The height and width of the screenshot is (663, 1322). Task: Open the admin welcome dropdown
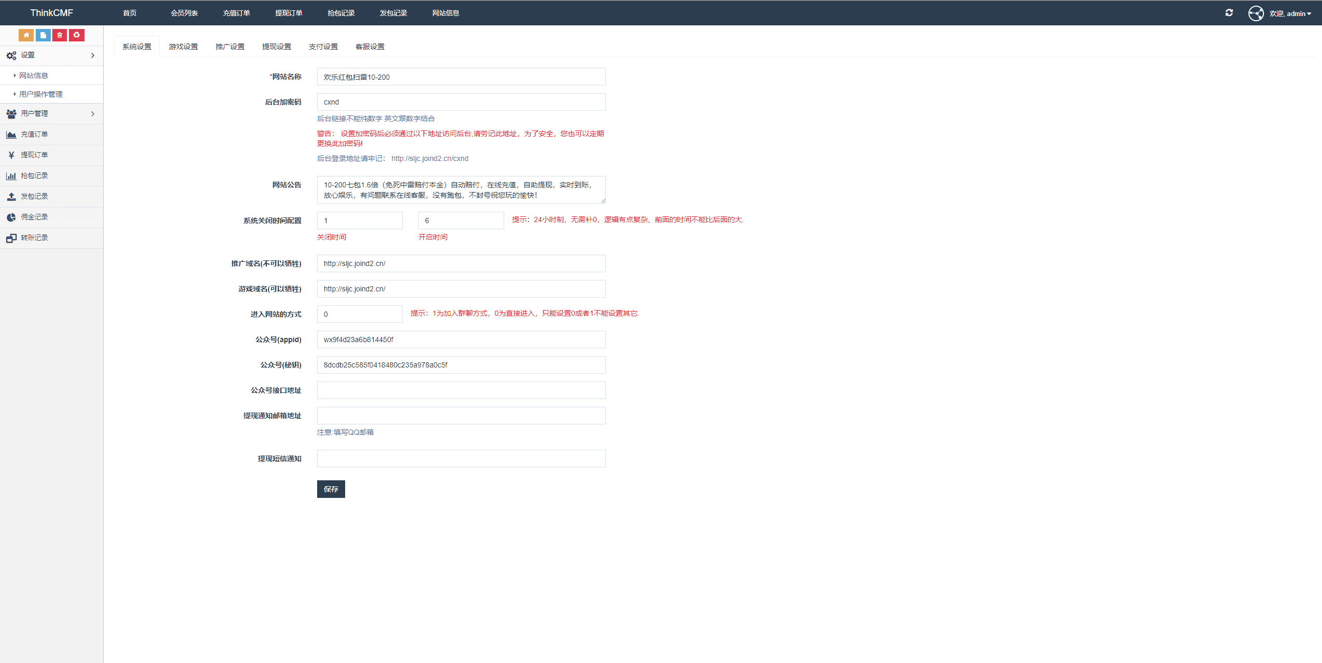1290,13
